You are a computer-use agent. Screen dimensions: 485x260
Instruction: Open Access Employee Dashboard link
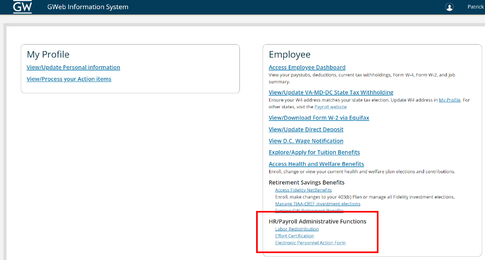307,67
